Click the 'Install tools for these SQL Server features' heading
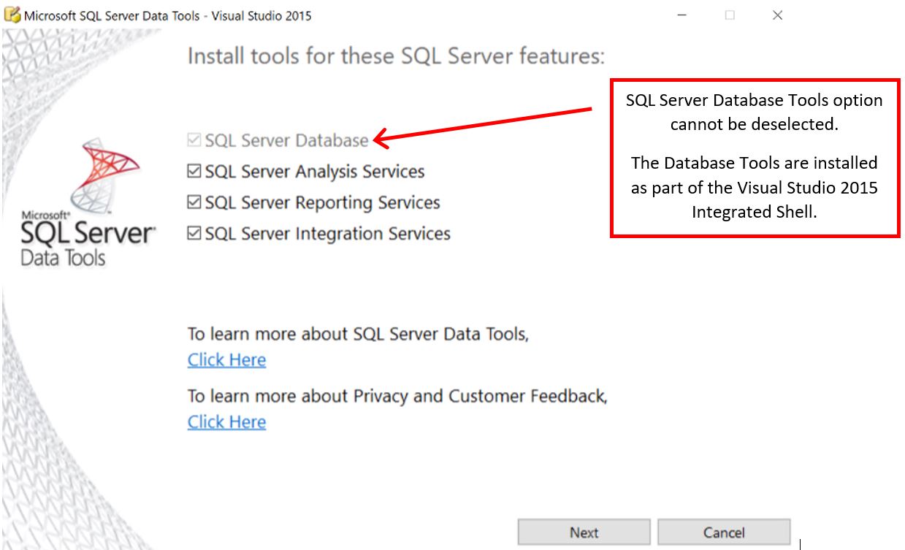 (x=396, y=56)
